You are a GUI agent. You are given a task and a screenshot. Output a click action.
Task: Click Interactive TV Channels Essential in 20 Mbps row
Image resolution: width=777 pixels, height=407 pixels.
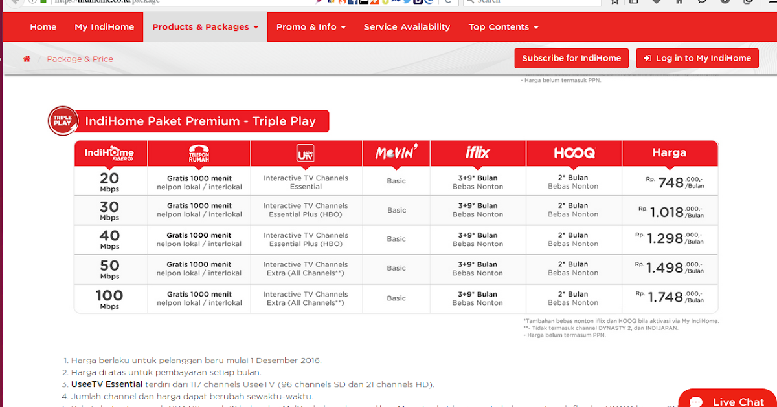point(306,182)
